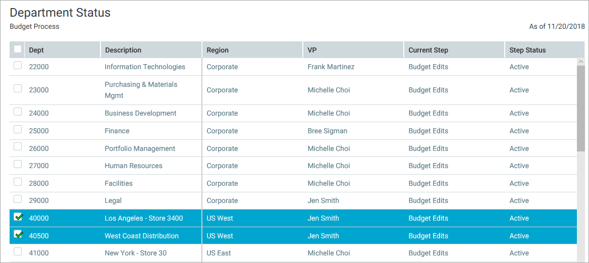Click dept number 25000
589x263 pixels.
[39, 131]
